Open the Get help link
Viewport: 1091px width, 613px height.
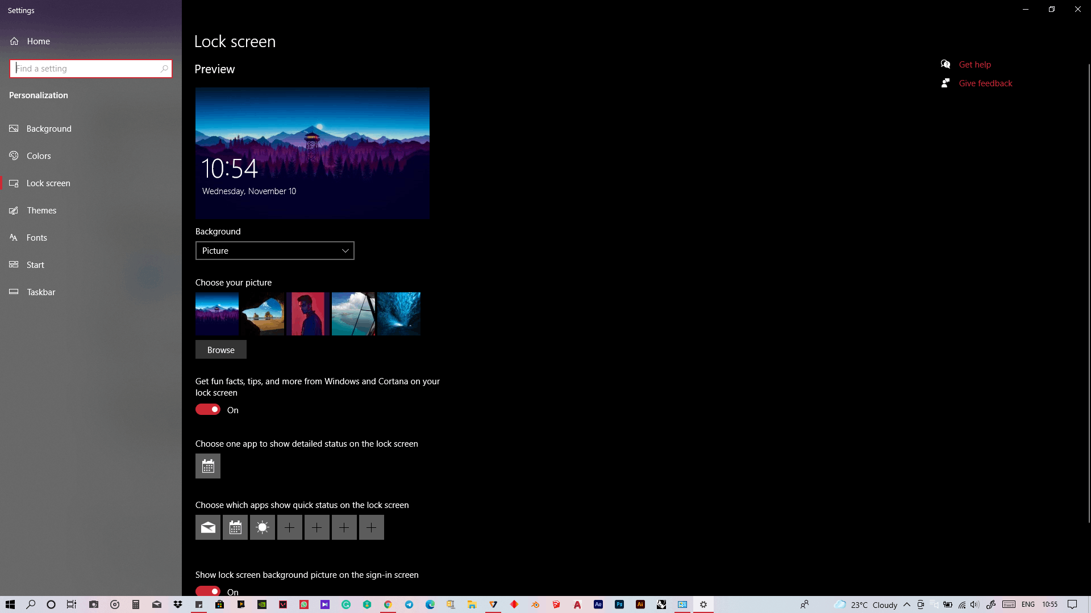click(x=975, y=65)
